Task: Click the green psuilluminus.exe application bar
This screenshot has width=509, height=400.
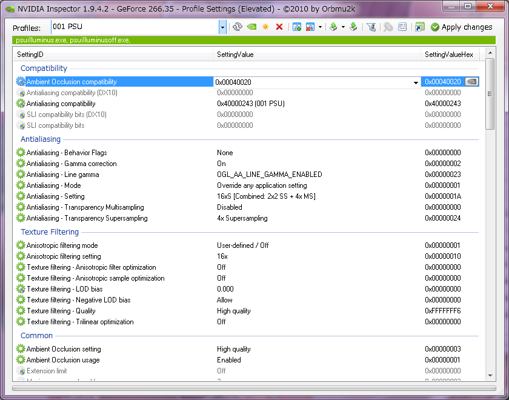Action: click(254, 40)
